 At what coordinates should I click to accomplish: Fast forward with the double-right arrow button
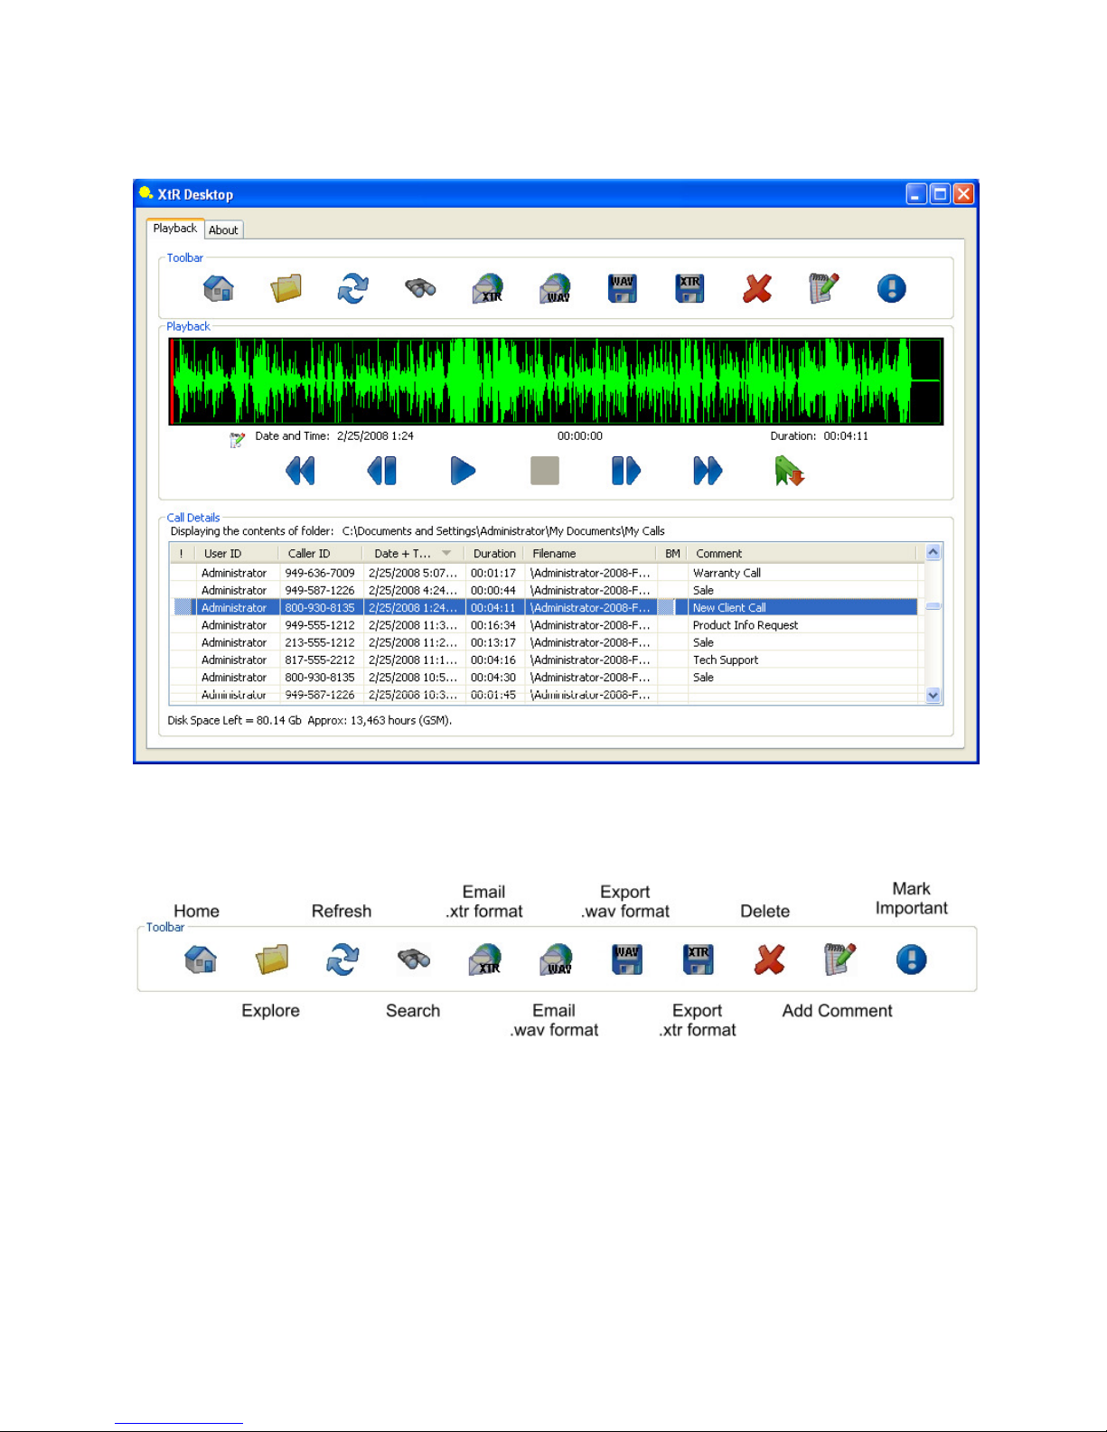pos(708,471)
